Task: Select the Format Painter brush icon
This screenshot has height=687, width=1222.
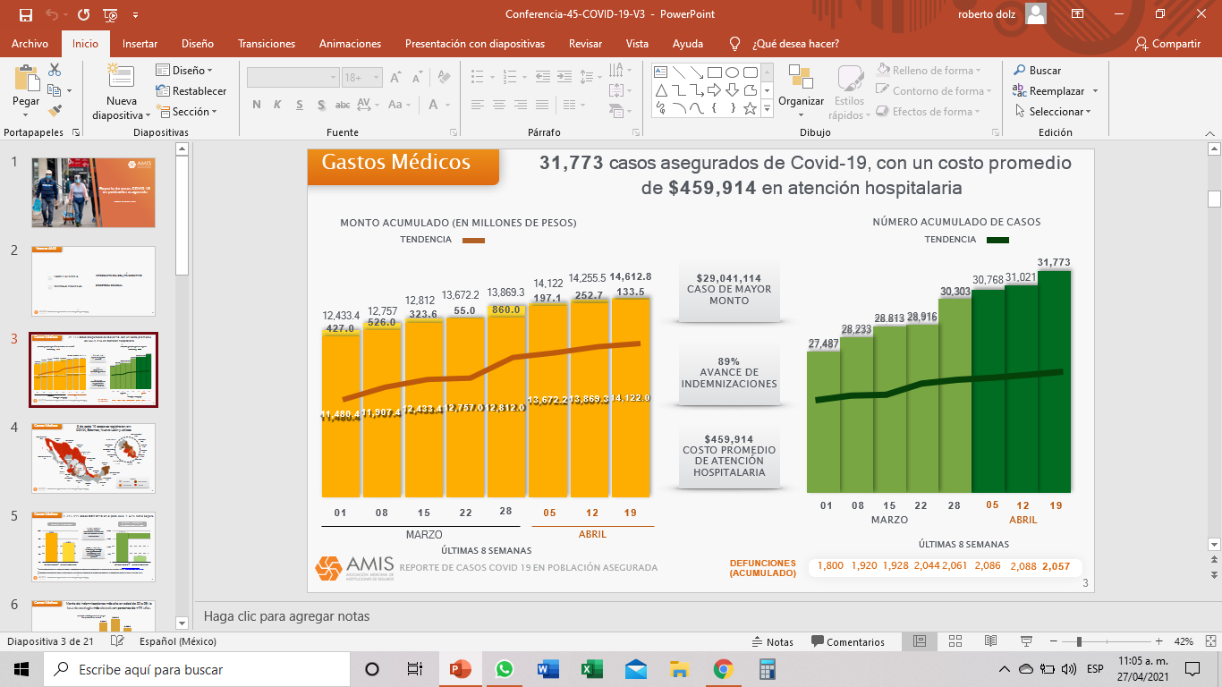Action: [55, 111]
